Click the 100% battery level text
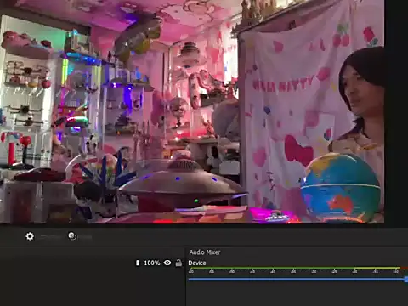 152,263
